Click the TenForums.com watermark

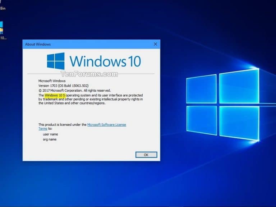coord(89,74)
